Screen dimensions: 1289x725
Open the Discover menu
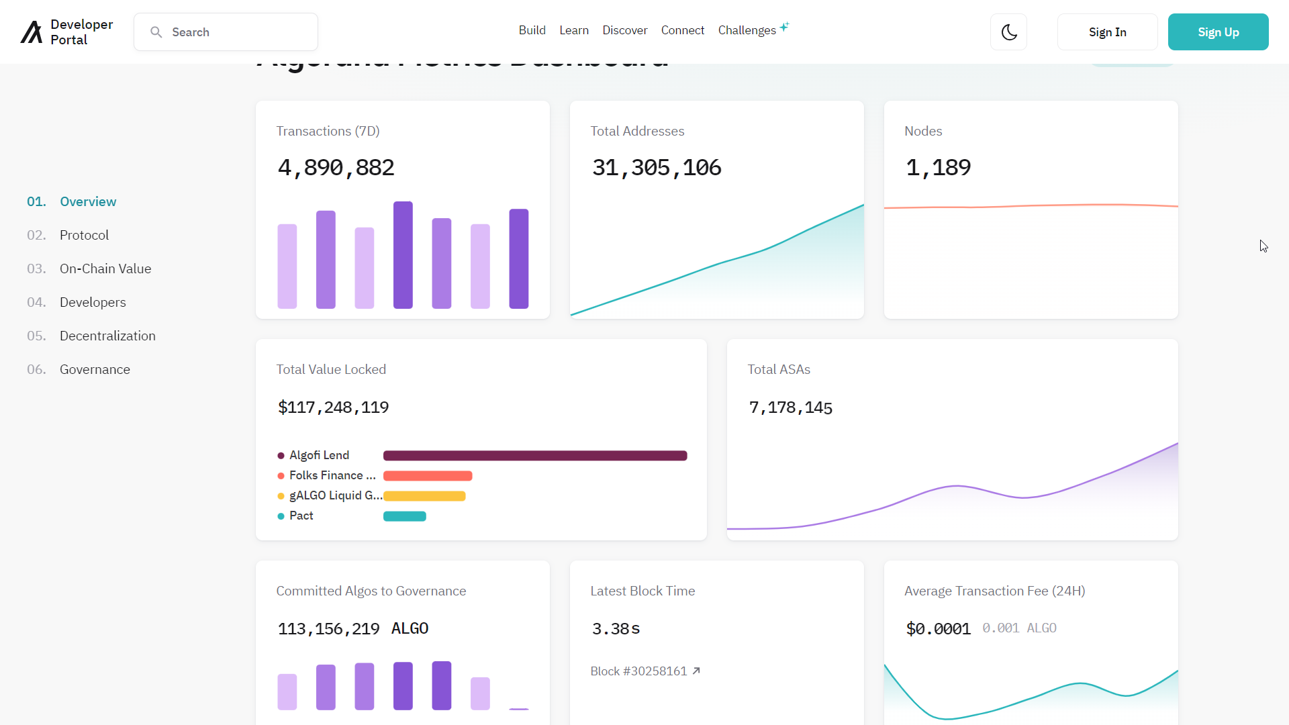pos(624,30)
